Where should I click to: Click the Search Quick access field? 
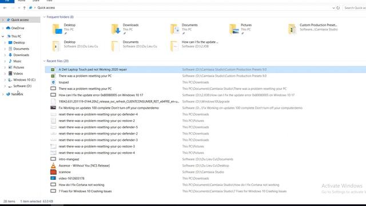(355, 8)
